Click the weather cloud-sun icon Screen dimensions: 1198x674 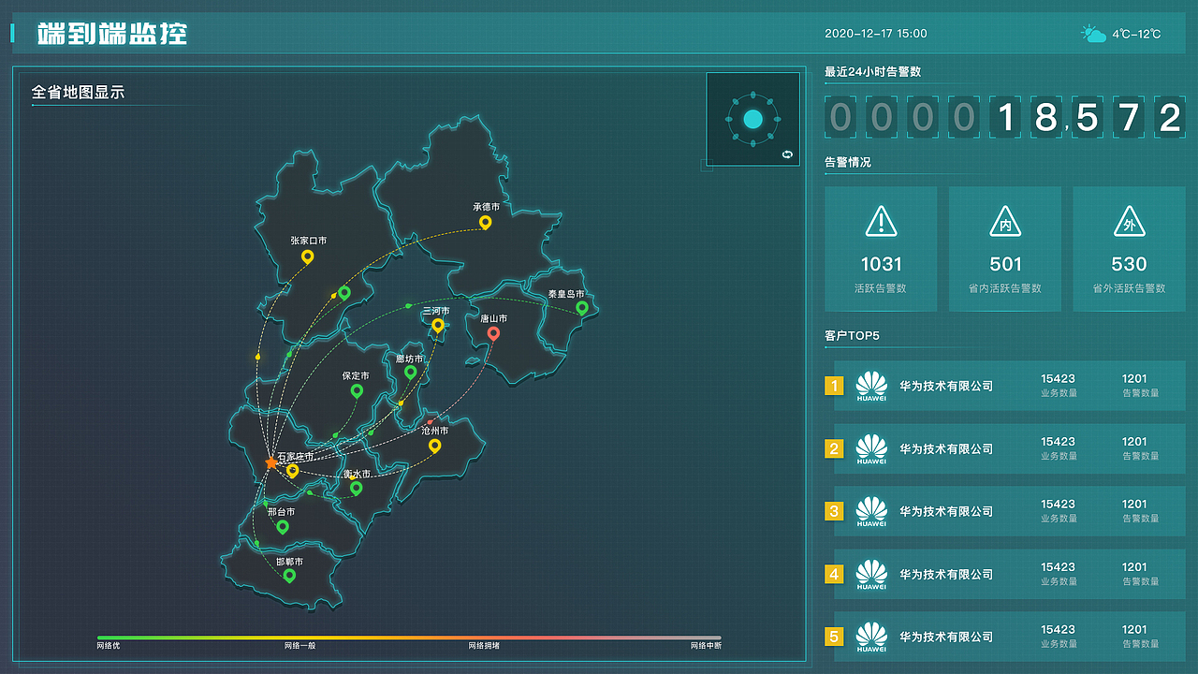[x=1093, y=34]
